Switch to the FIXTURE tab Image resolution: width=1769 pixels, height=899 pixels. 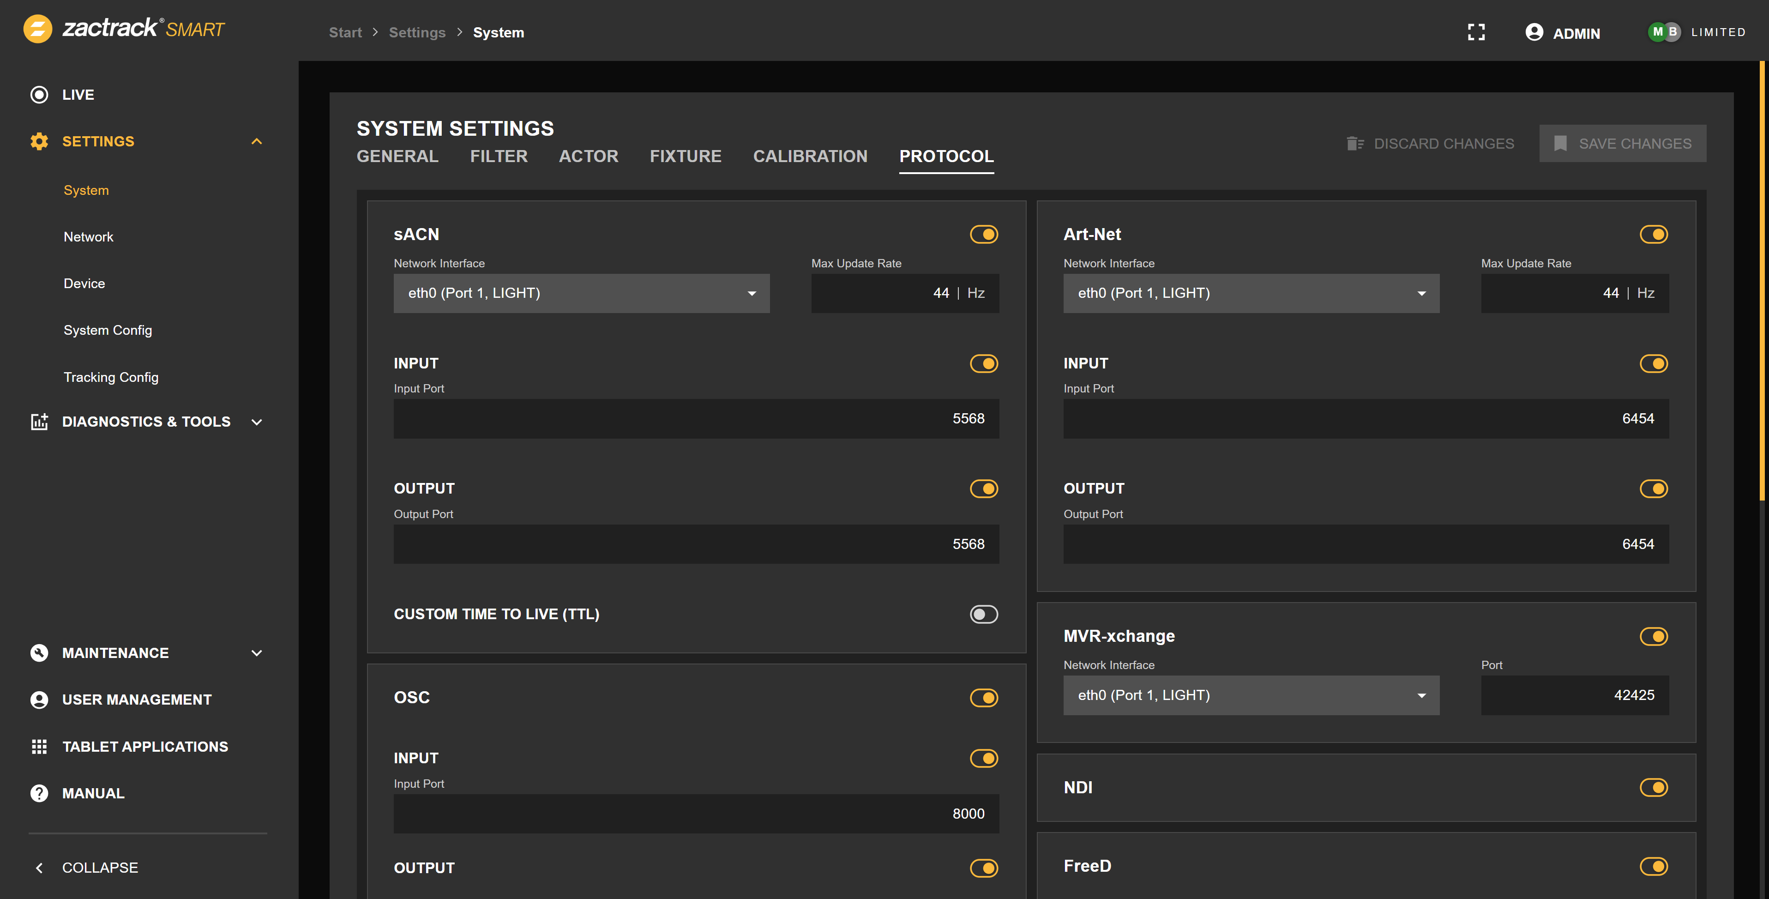point(686,157)
